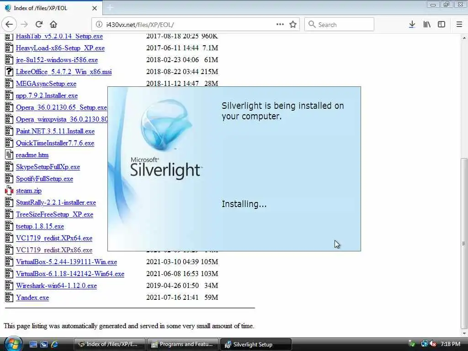This screenshot has width=468, height=351.
Task: Open VirtualBox-6.1.18-142142-Win64.exe link
Action: (x=70, y=274)
